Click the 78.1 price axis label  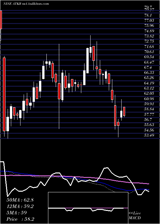coord(148,15)
